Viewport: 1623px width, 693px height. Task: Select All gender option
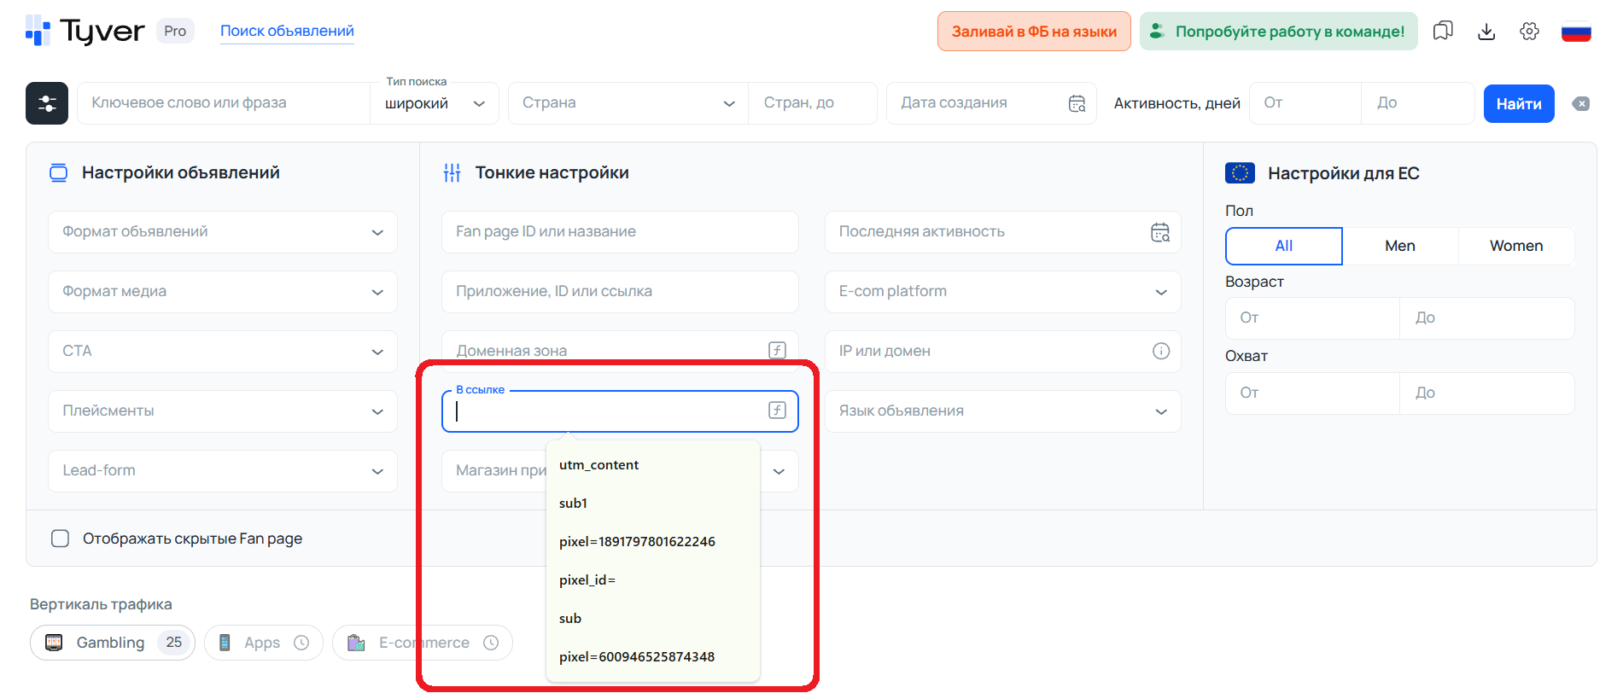[x=1284, y=246]
